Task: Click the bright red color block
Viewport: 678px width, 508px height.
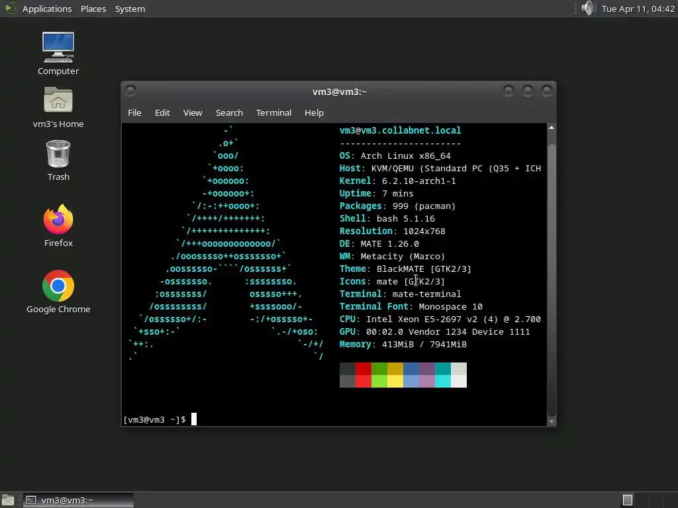Action: [x=363, y=382]
